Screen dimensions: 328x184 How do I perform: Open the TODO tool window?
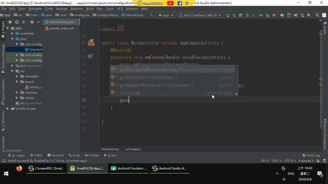[36, 155]
